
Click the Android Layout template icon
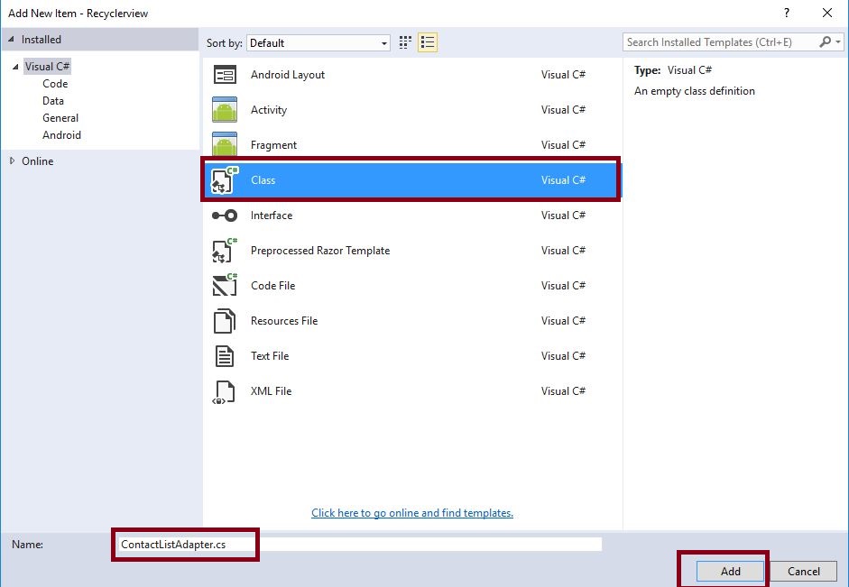225,75
